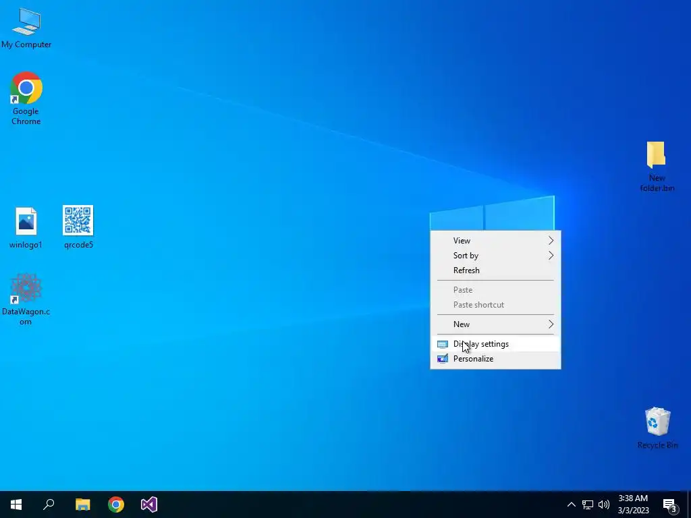The width and height of the screenshot is (691, 518).
Task: Open the notifications action center icon
Action: pyautogui.click(x=670, y=505)
